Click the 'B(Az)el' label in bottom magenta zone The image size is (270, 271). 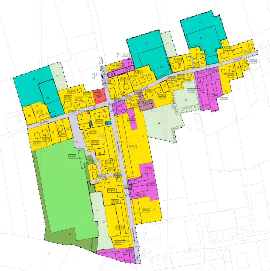pyautogui.click(x=102, y=253)
